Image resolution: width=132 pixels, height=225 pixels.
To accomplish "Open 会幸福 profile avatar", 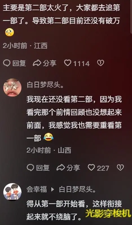I will click(12, 192).
